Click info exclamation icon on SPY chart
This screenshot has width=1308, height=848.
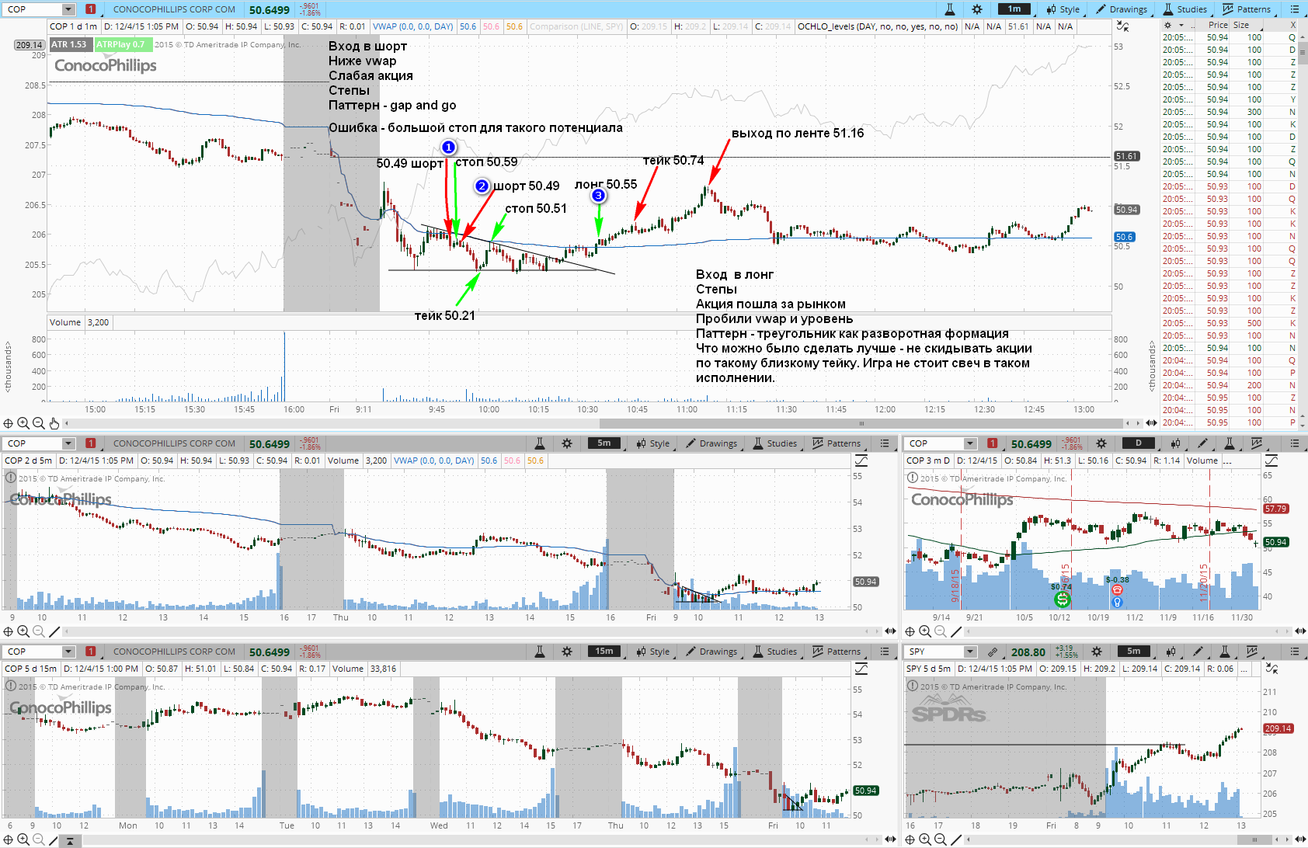tap(913, 686)
